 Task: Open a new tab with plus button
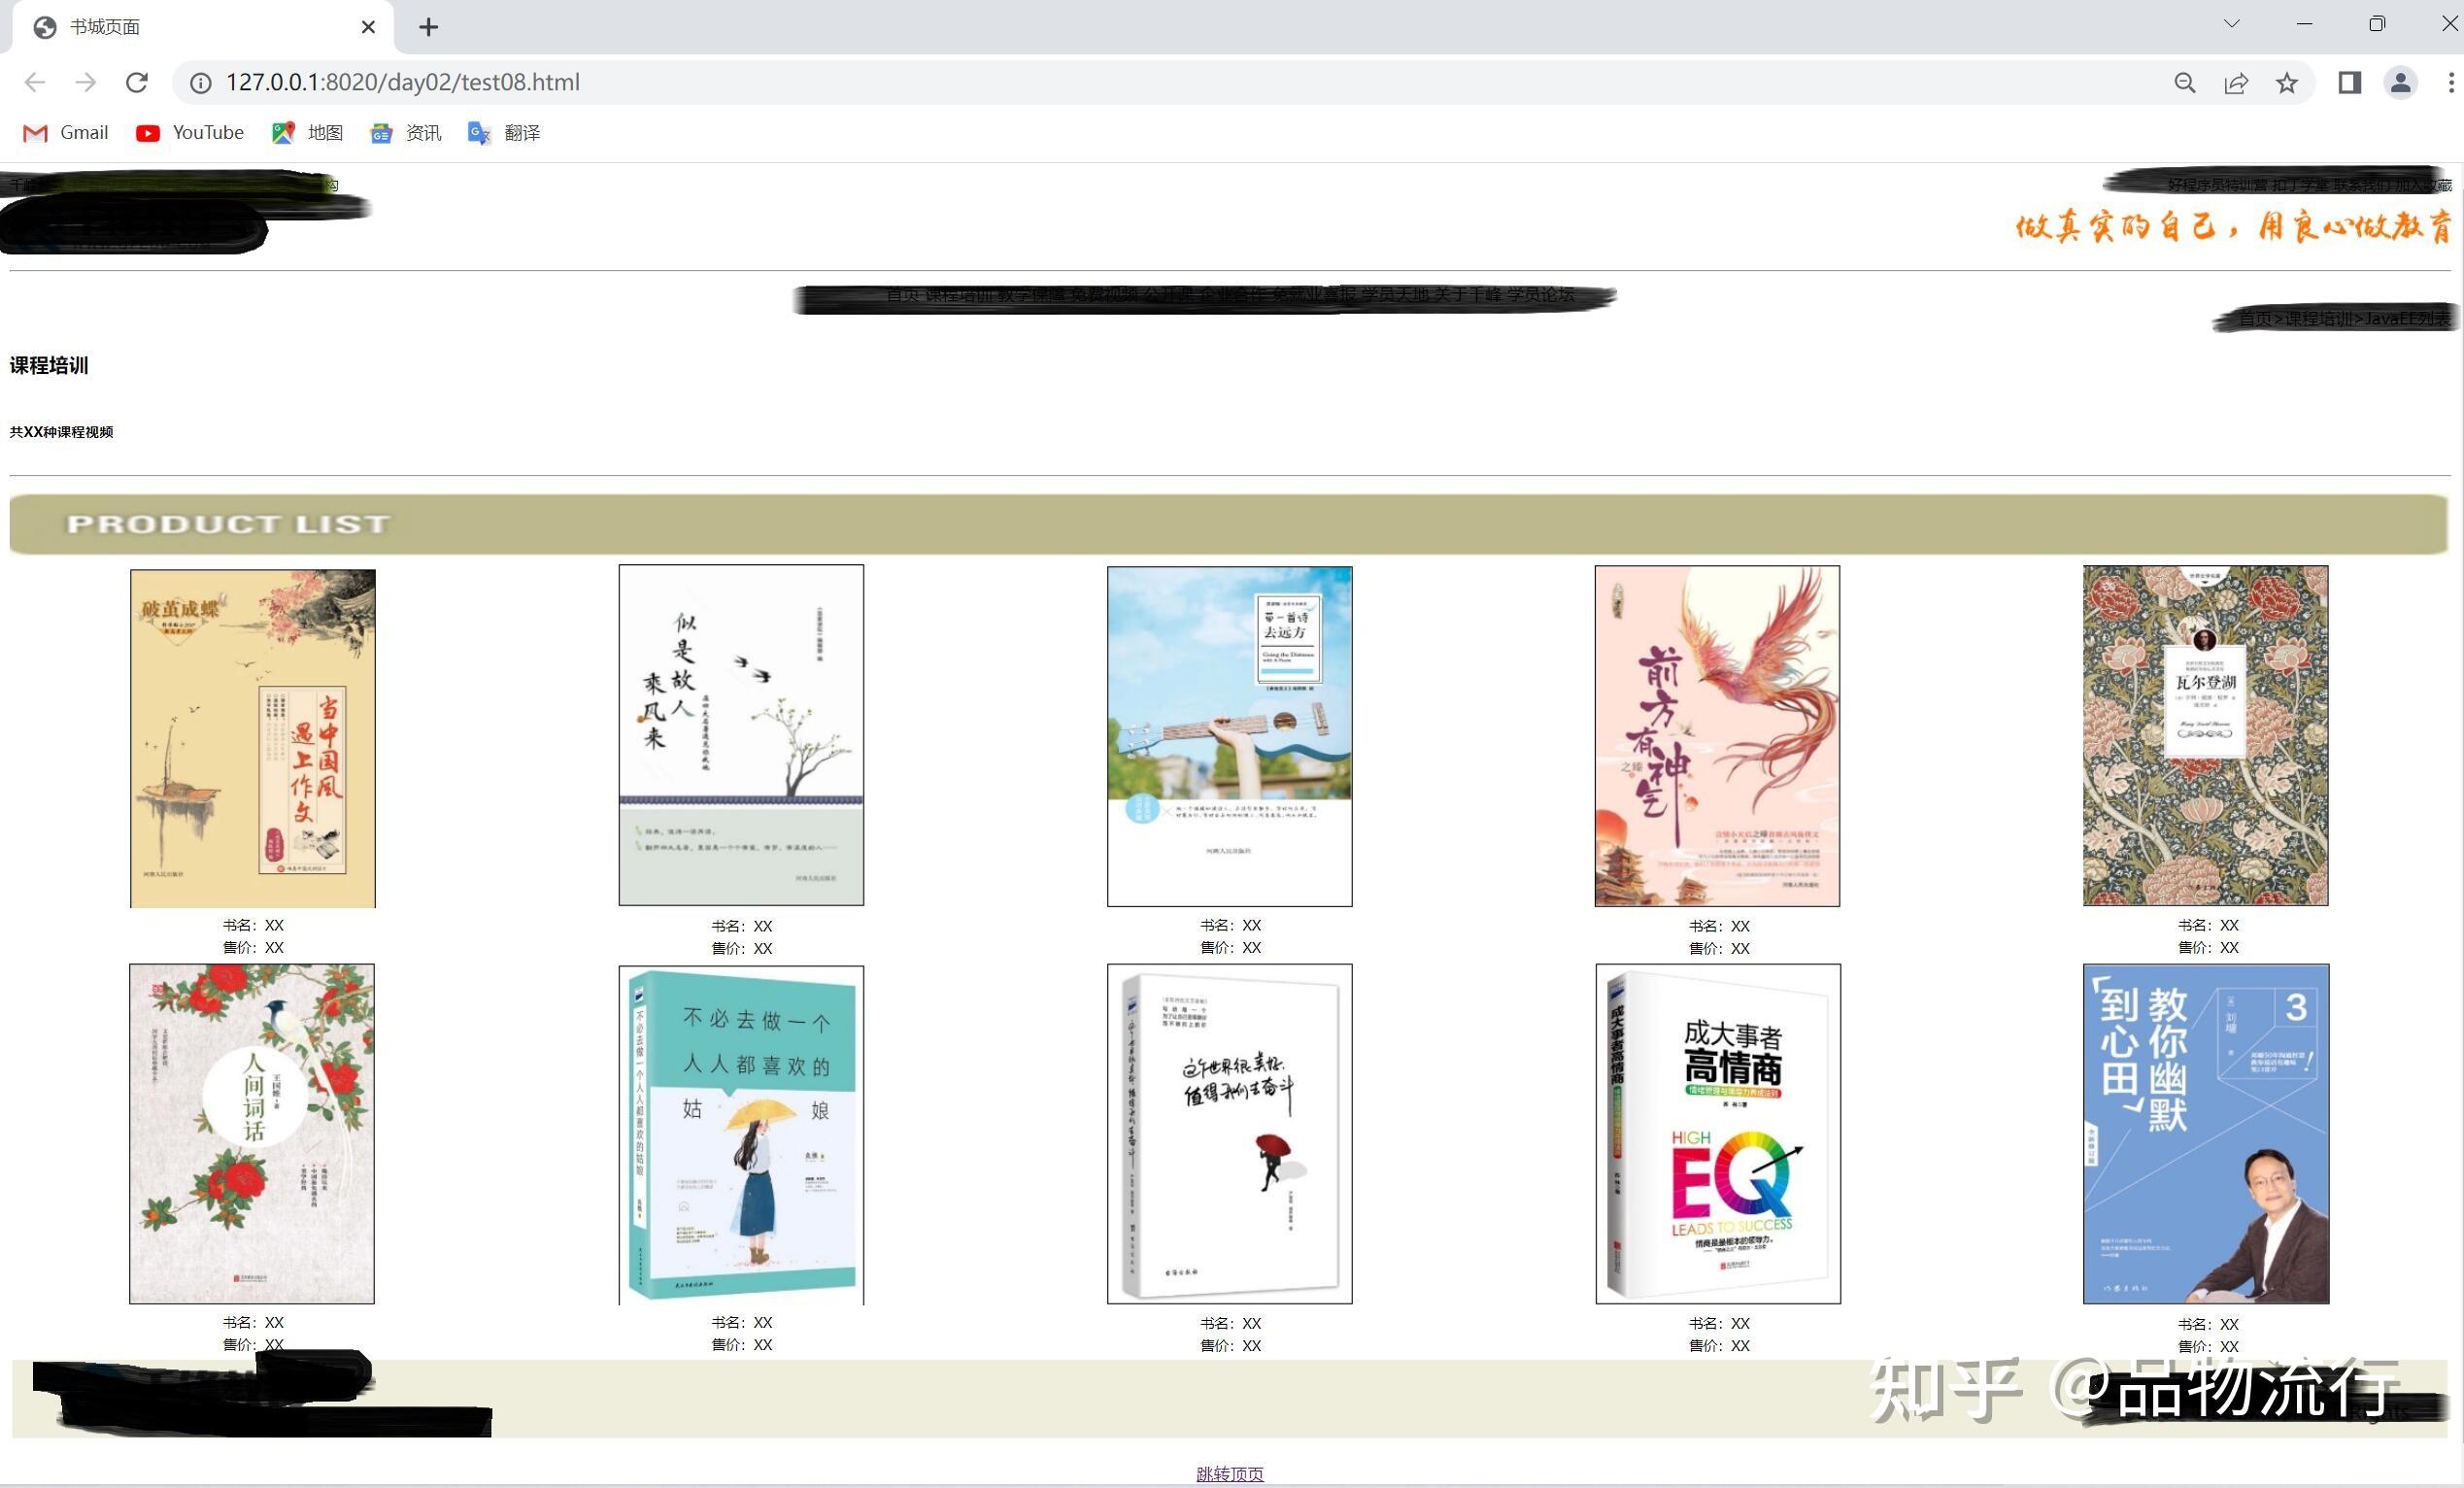coord(428,27)
